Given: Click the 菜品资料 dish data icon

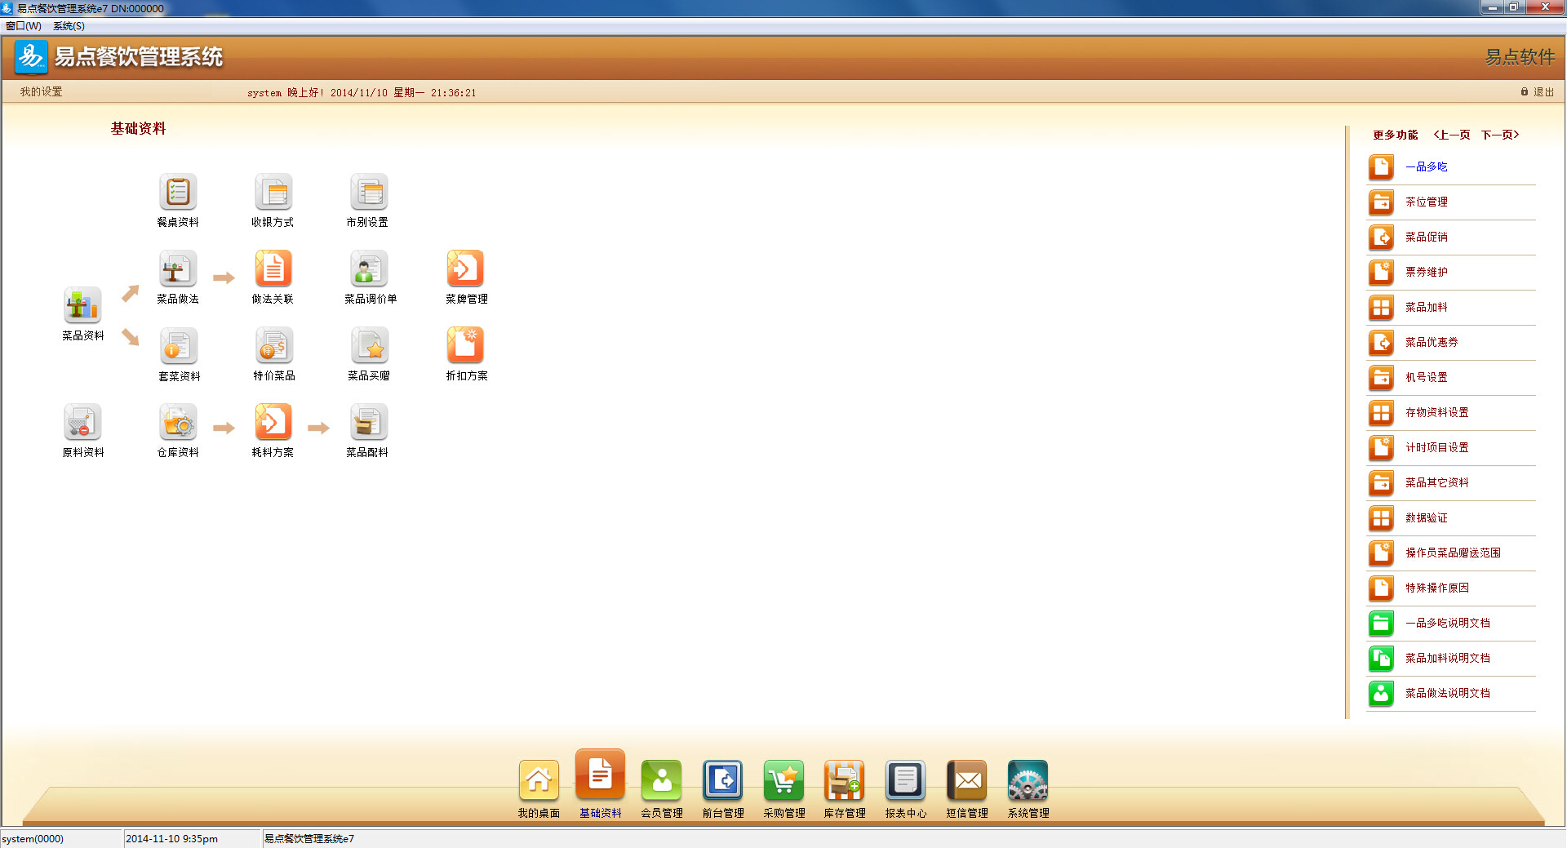Looking at the screenshot, I should point(82,306).
